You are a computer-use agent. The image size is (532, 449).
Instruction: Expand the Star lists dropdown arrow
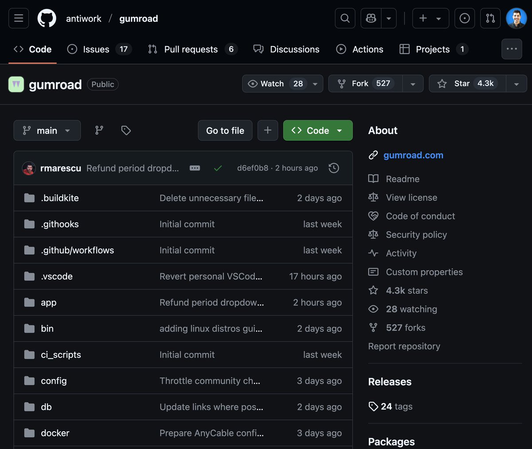click(x=516, y=84)
